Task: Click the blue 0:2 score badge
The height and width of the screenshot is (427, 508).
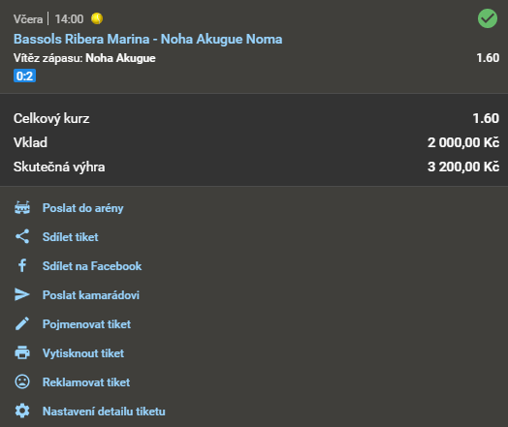Action: tap(24, 76)
